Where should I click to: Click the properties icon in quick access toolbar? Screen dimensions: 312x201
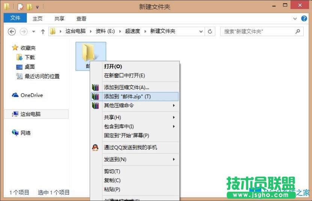21,7
